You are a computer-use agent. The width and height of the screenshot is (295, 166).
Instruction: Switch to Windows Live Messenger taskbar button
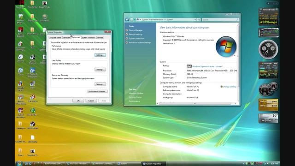(103, 164)
